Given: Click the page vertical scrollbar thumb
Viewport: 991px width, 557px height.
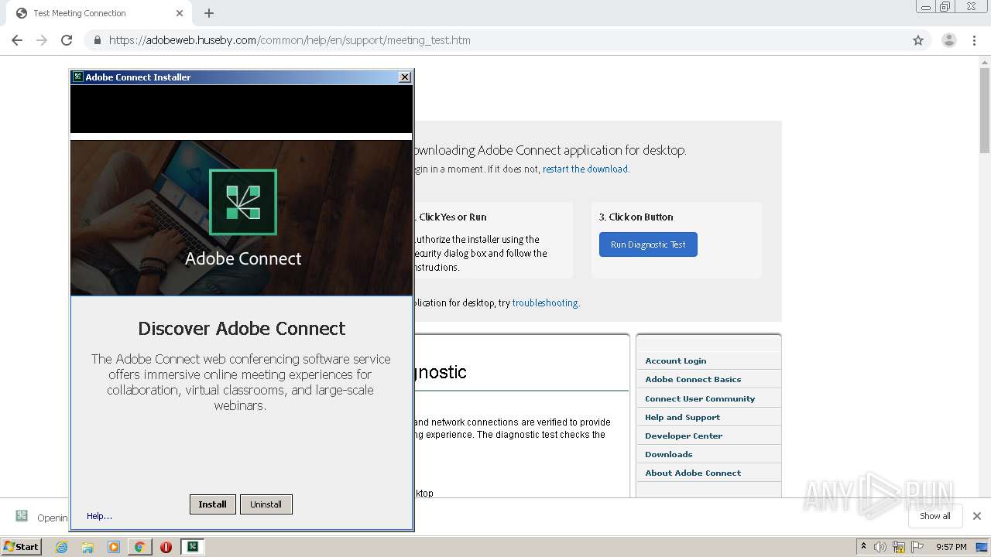Looking at the screenshot, I should (x=985, y=111).
